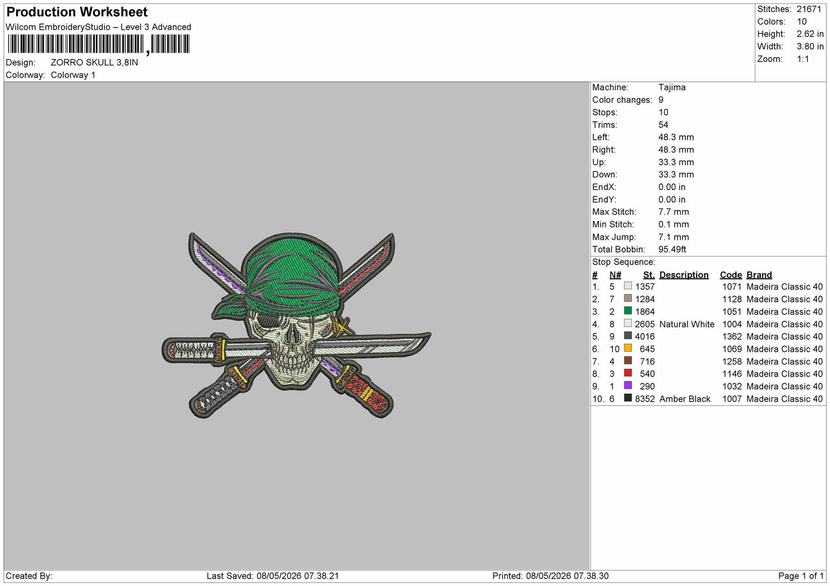Viewport: 830px width, 586px height.
Task: Click 'Last Saved: 08/05/2026 07.38.21' footer text
Action: coord(273,576)
